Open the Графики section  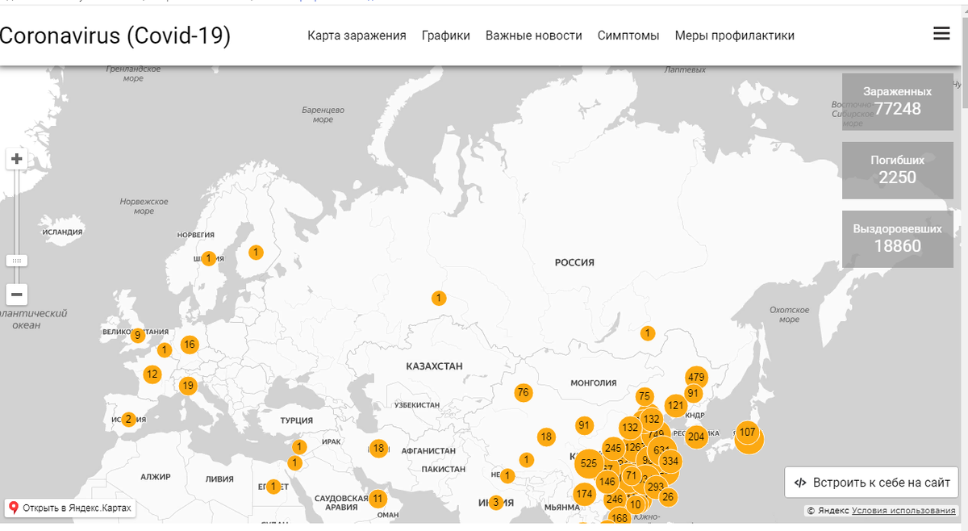click(445, 35)
